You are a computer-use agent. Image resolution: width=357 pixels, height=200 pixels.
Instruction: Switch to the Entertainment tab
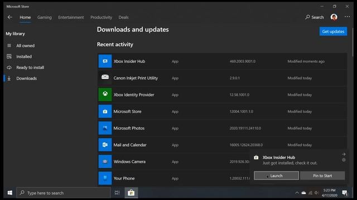(x=71, y=17)
